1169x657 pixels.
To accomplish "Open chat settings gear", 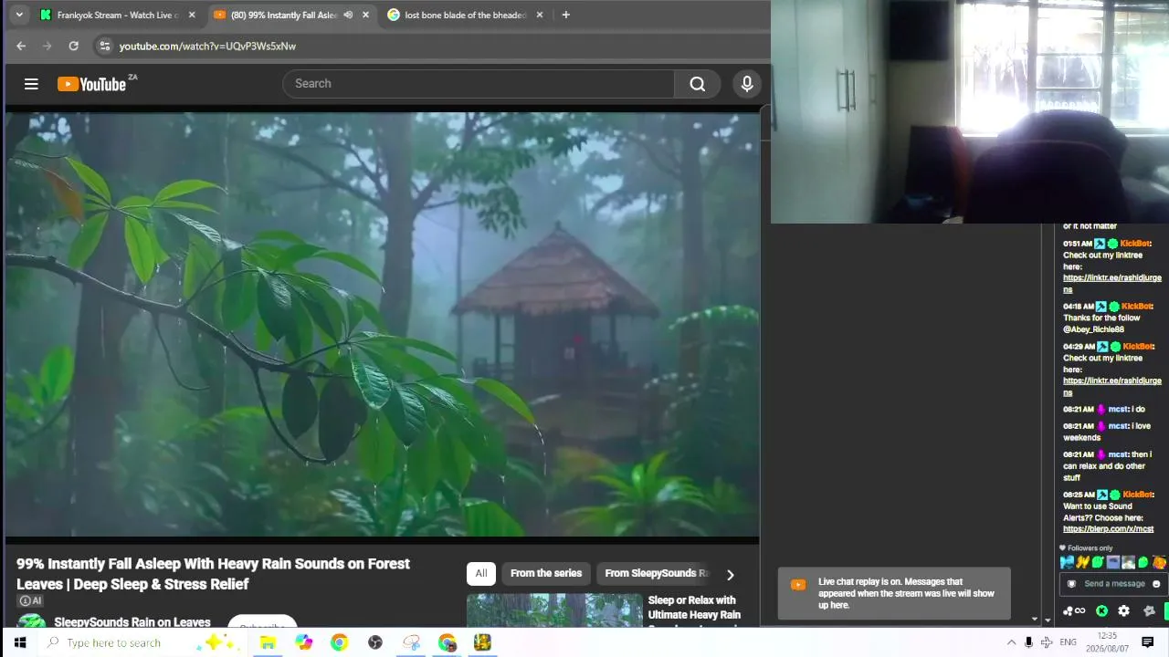I will click(x=1124, y=610).
